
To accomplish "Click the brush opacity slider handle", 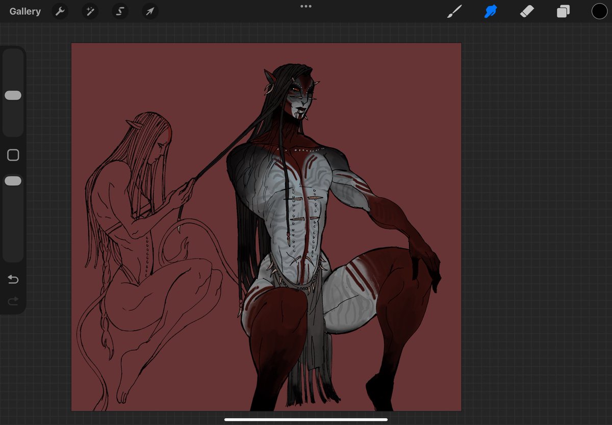I will coord(13,181).
